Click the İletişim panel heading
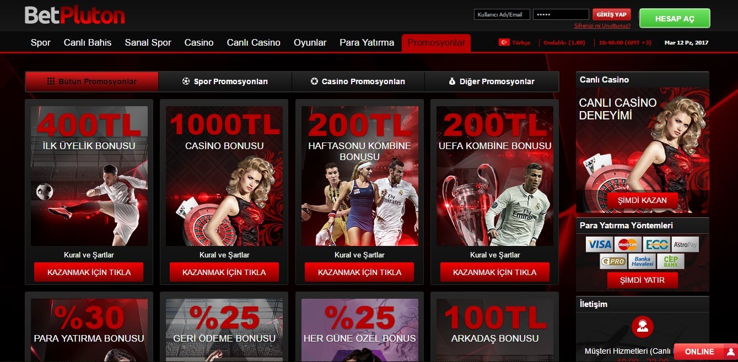Screen dimensions: 738x362 (593, 304)
